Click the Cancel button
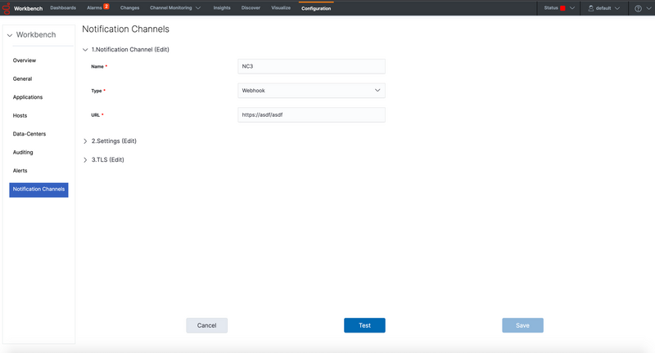 click(x=206, y=325)
